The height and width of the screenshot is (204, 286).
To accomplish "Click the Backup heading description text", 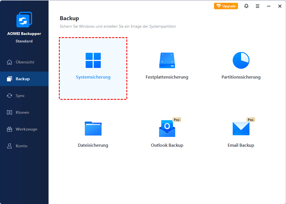I will pyautogui.click(x=118, y=26).
